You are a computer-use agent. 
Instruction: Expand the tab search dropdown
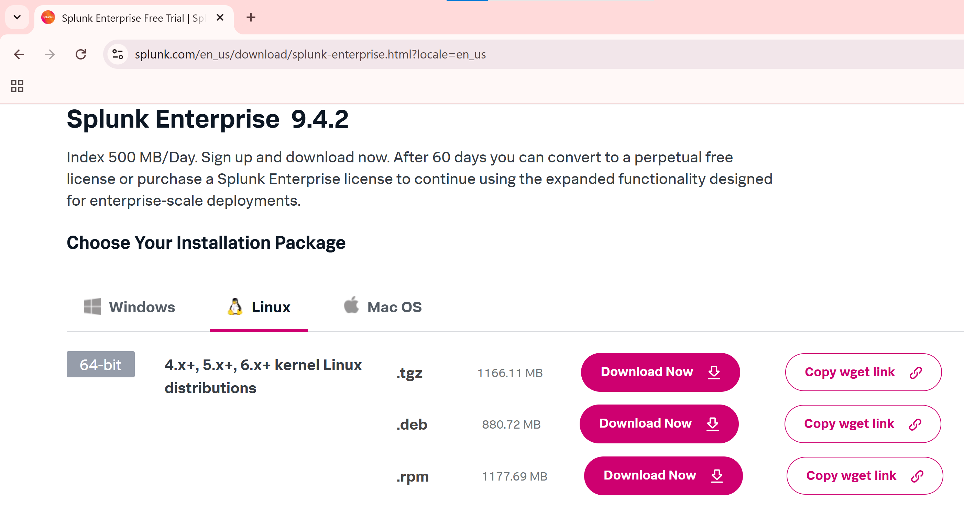tap(17, 17)
